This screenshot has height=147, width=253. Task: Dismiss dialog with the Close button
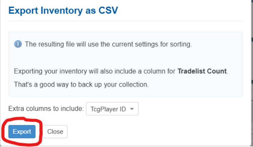pyautogui.click(x=55, y=132)
